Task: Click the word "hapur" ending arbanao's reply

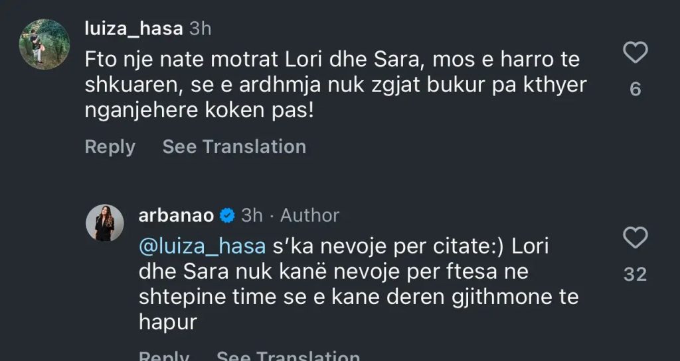Action: 169,323
